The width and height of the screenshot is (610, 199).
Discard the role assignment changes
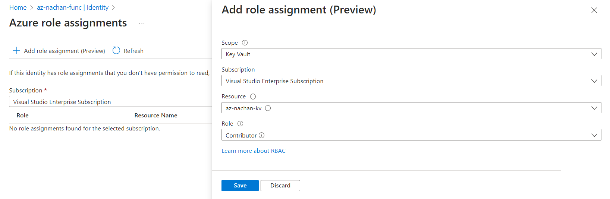click(x=280, y=186)
